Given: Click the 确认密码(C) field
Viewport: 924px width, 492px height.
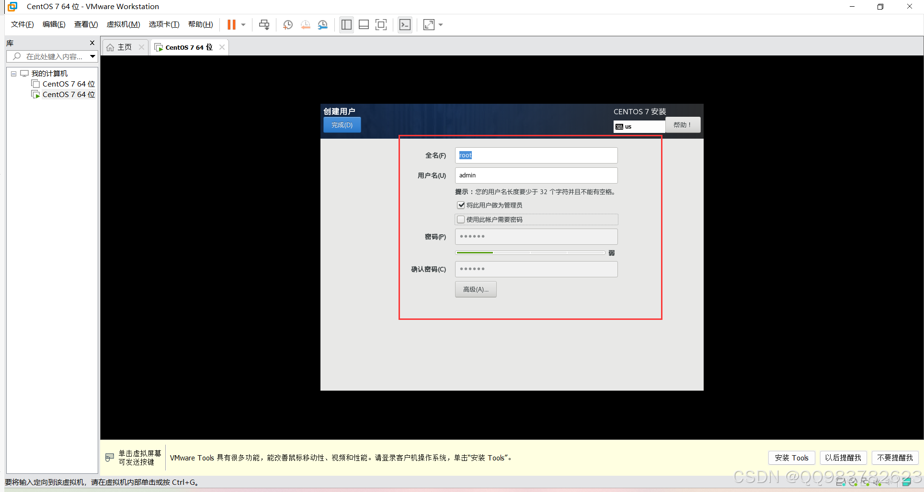Looking at the screenshot, I should coord(536,269).
